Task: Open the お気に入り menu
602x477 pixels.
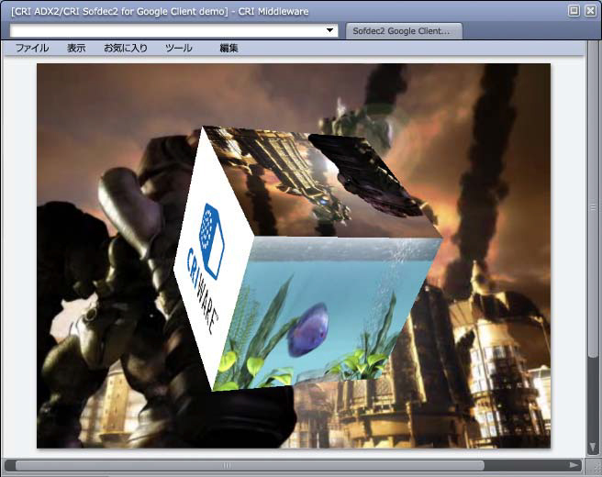Action: pyautogui.click(x=126, y=48)
